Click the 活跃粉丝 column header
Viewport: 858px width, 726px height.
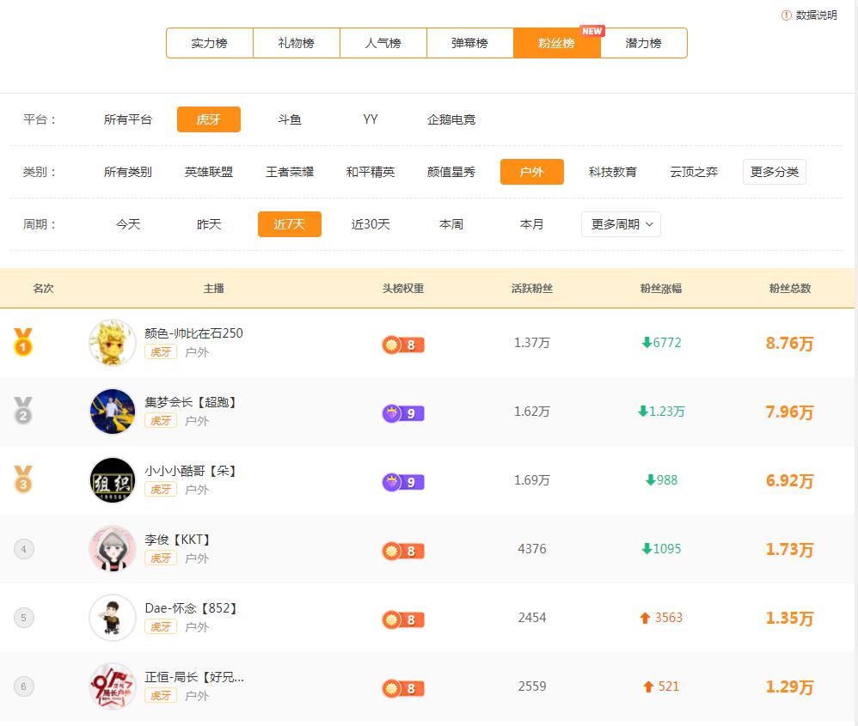532,289
